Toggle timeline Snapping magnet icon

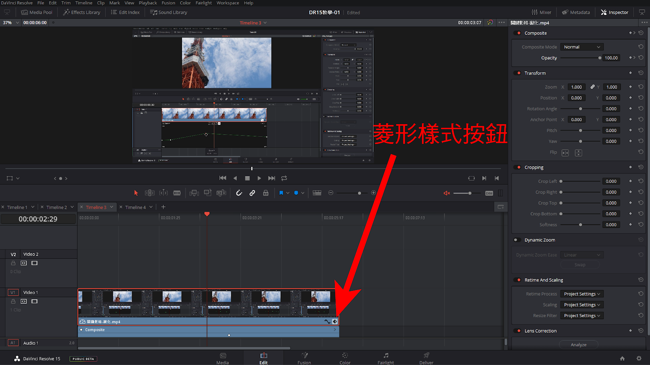[239, 193]
